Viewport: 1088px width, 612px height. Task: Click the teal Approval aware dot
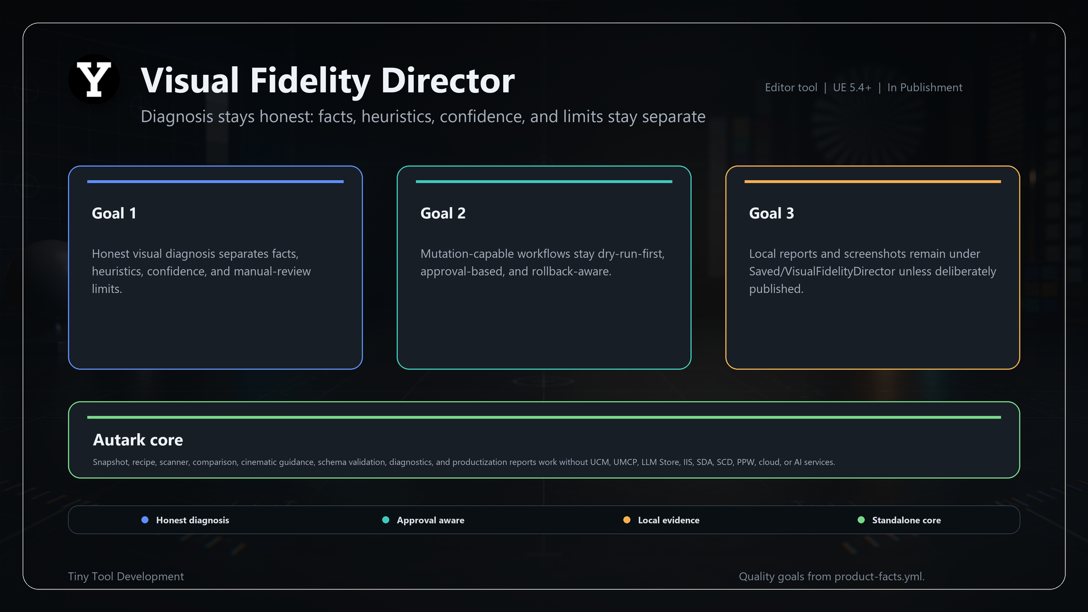[x=386, y=520]
